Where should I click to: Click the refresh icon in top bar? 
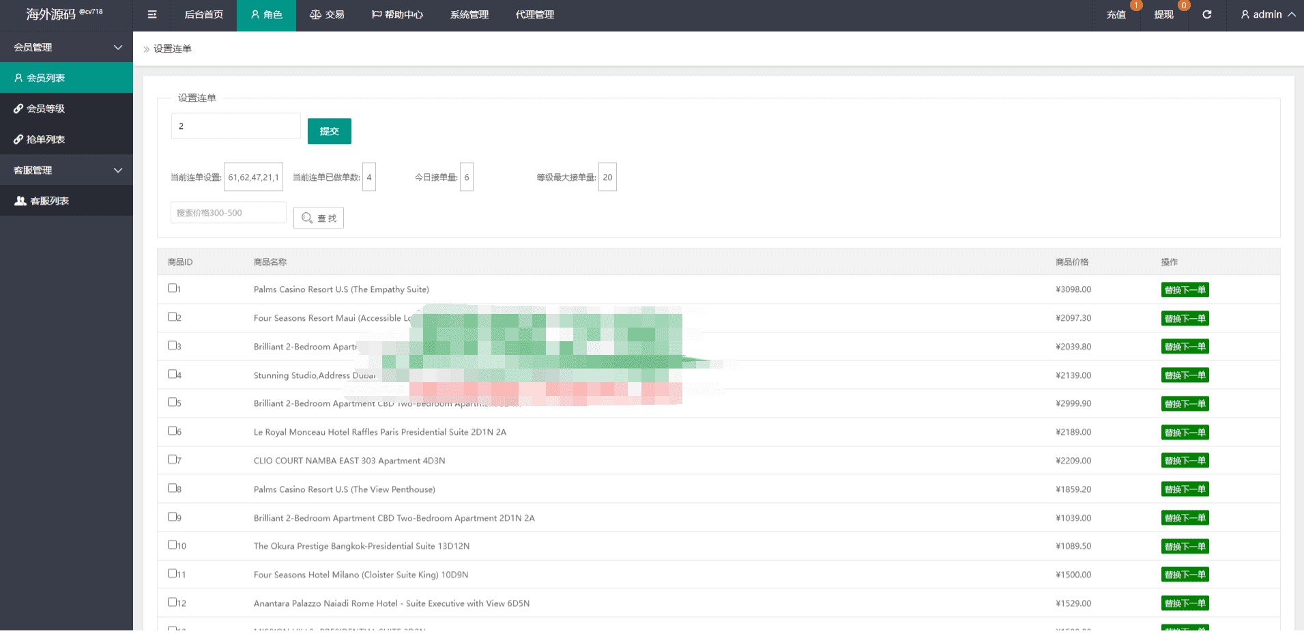(x=1206, y=14)
